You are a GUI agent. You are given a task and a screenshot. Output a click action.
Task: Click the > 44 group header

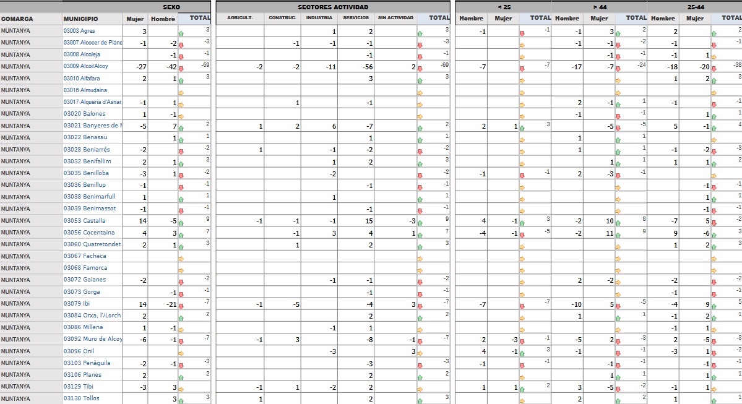pyautogui.click(x=600, y=7)
